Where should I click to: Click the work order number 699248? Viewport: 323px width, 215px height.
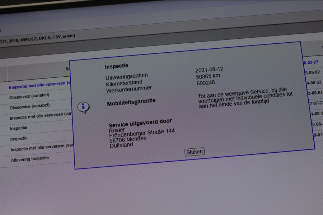206,83
